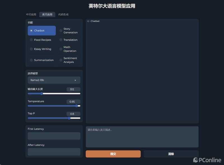The height and width of the screenshot is (165, 224).
Task: Pick Sentiment Analysis radio button
Action: tap(69, 60)
